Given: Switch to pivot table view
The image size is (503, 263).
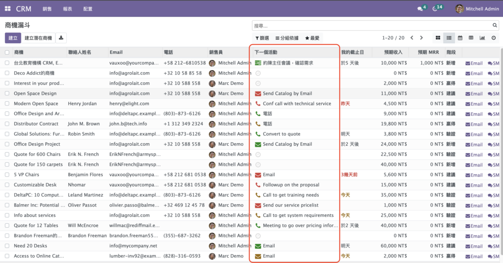Looking at the screenshot, I should [471, 38].
